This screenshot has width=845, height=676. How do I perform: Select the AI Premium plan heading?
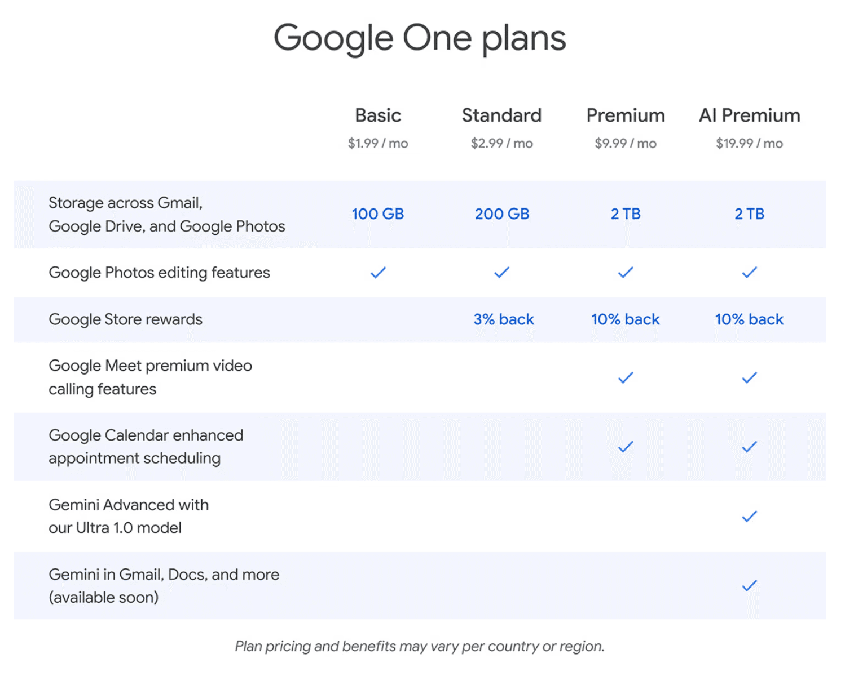click(749, 115)
